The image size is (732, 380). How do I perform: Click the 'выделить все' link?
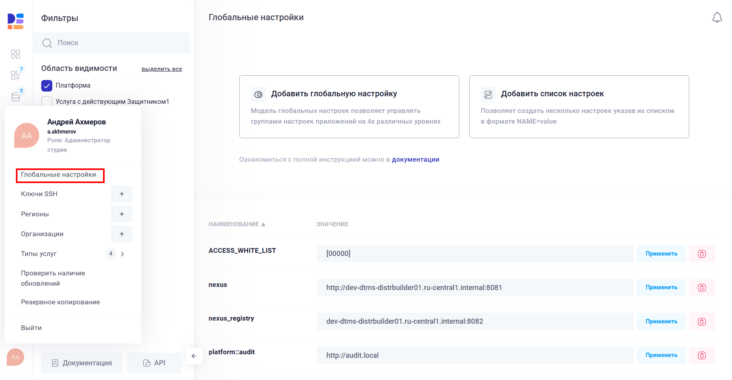(x=161, y=69)
